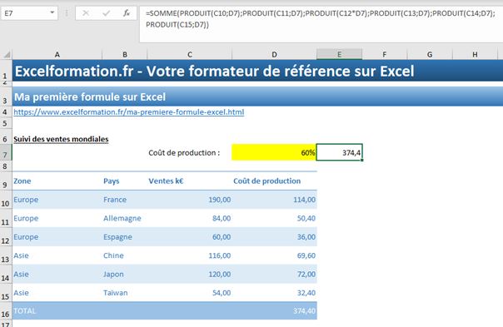Select cost value 72,00
The image size is (503, 327).
tap(274, 274)
